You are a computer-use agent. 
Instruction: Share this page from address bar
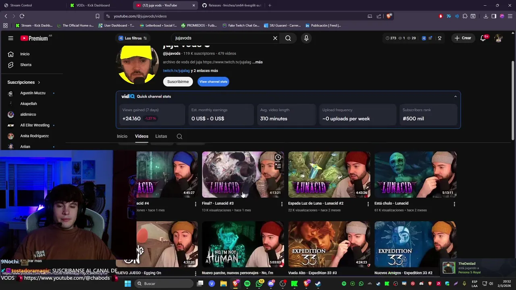click(x=379, y=16)
